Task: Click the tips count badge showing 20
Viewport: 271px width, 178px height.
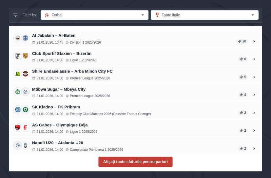Action: tap(242, 41)
